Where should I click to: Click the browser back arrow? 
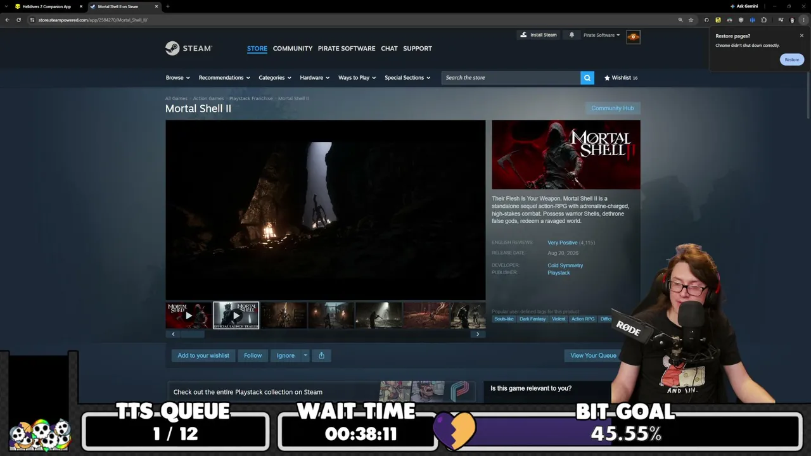pyautogui.click(x=7, y=20)
